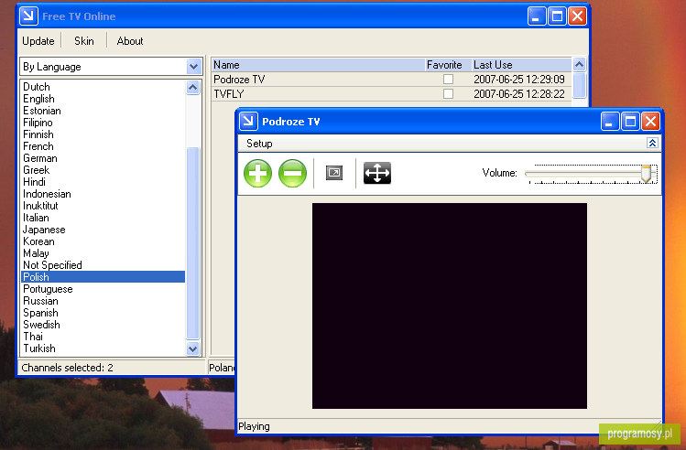Close the Free TV Online window
Image resolution: width=686 pixels, height=450 pixels.
(x=578, y=16)
